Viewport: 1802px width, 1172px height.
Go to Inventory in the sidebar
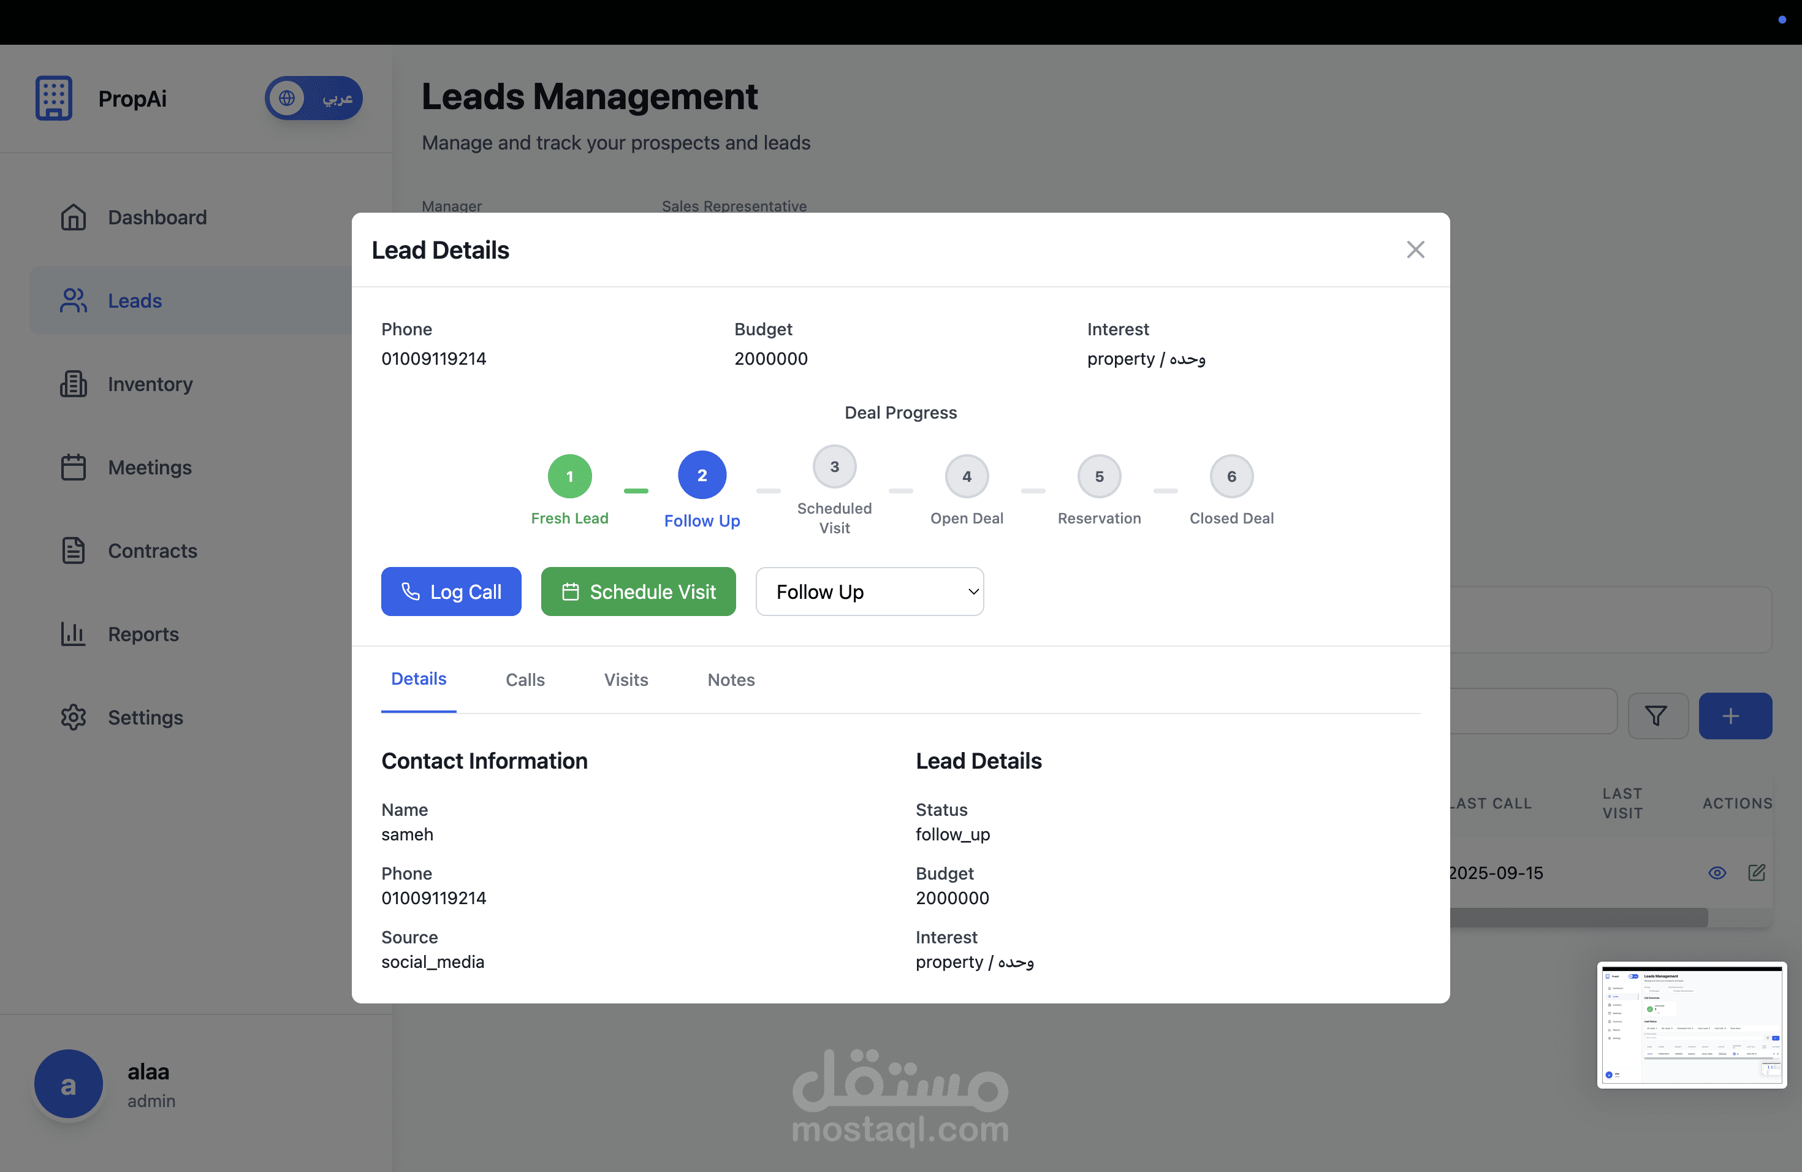tap(150, 384)
